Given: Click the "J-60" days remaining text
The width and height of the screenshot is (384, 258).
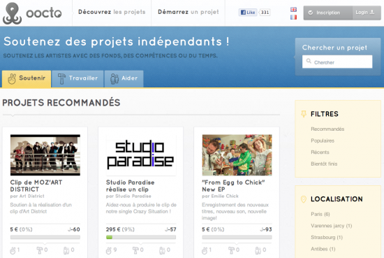Looking at the screenshot, I should tap(74, 229).
